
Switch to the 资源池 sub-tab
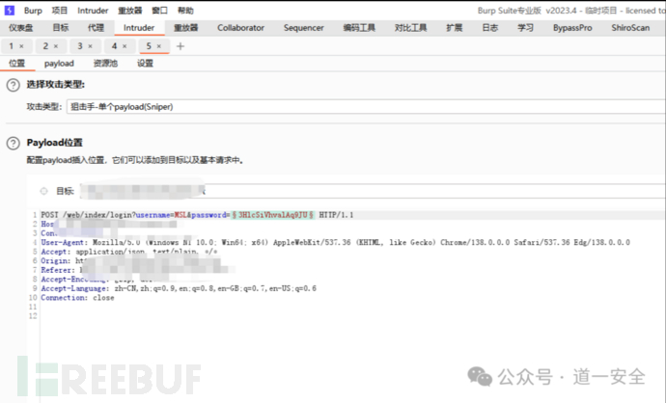tap(106, 64)
